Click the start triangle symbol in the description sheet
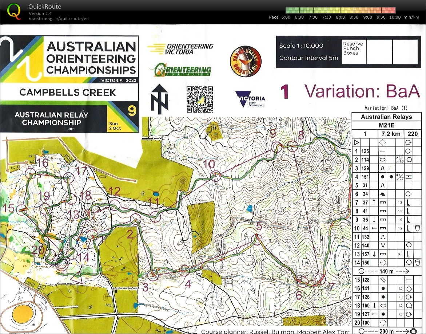The width and height of the screenshot is (426, 334). (356, 143)
